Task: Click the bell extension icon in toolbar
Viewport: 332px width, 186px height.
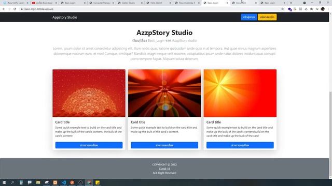Action: pyautogui.click(x=306, y=9)
